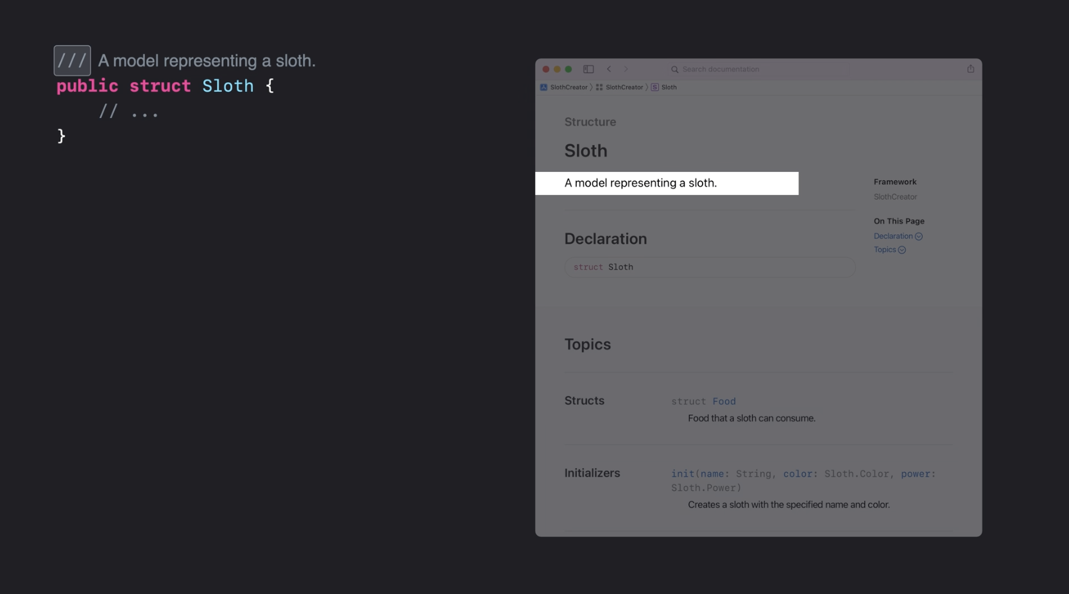1069x594 pixels.
Task: Click the Initializers group label
Action: coord(592,473)
